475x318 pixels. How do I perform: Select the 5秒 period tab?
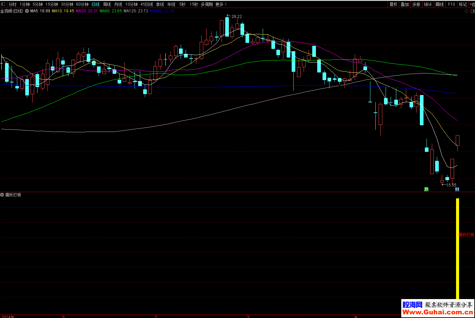coord(182,4)
